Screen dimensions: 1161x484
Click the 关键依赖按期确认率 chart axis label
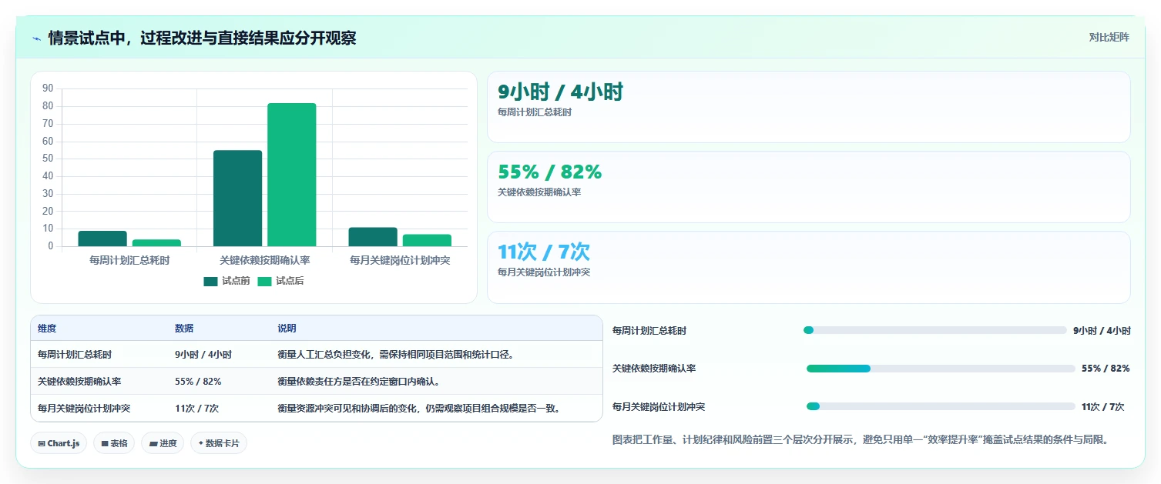click(x=264, y=261)
